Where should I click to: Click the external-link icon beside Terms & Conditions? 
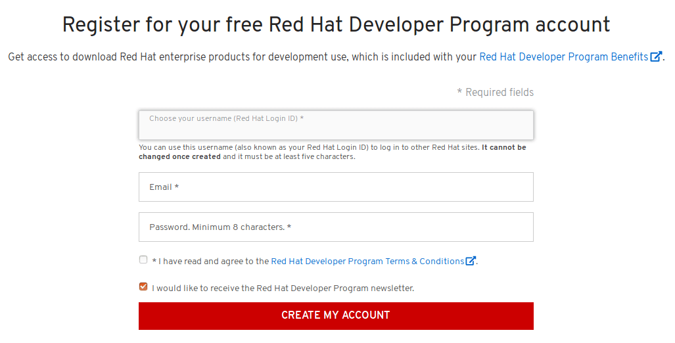(471, 261)
